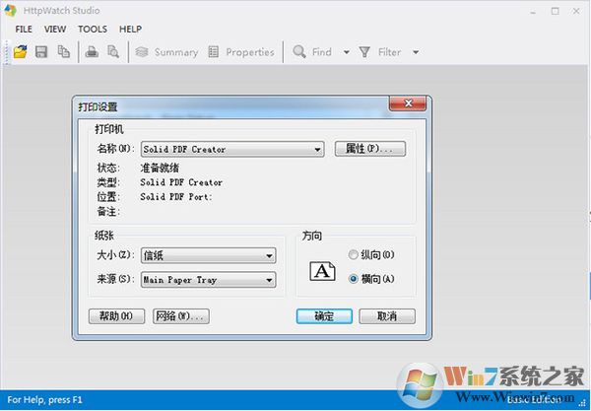Click 'For Help, press F1' status text
591x411 pixels.
pyautogui.click(x=44, y=400)
